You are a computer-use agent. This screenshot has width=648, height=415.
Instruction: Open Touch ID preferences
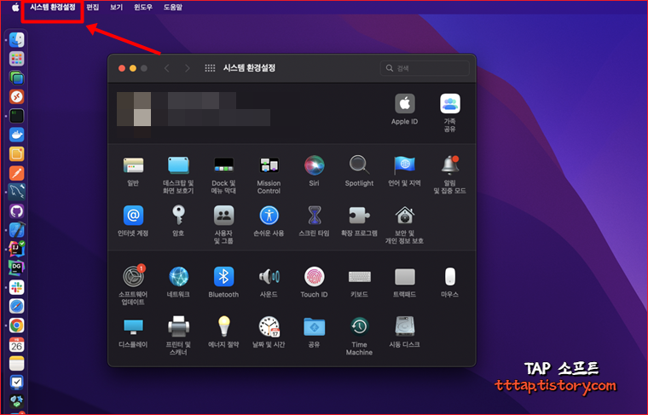[x=314, y=276]
